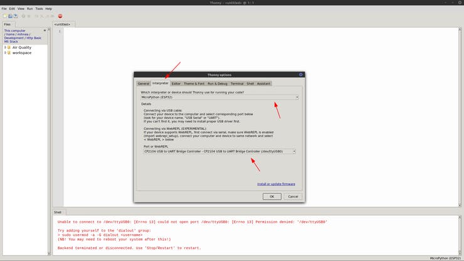
Task: Open Install or update firmware link
Action: [x=276, y=184]
